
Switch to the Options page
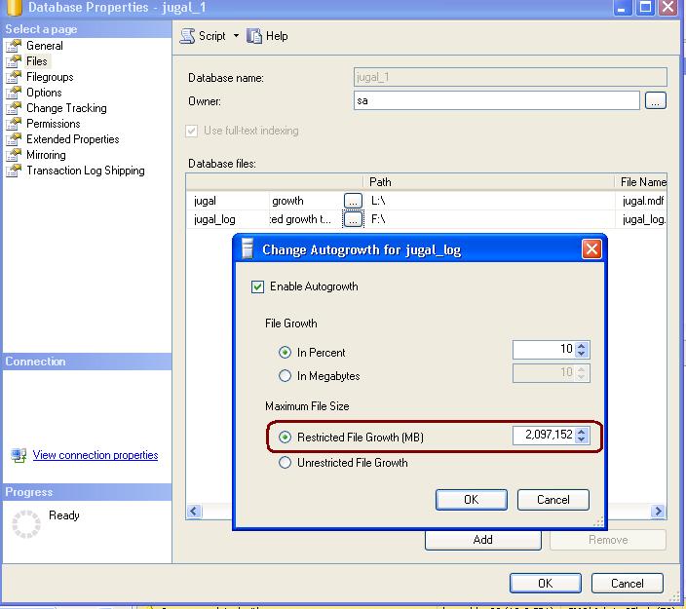tap(44, 93)
